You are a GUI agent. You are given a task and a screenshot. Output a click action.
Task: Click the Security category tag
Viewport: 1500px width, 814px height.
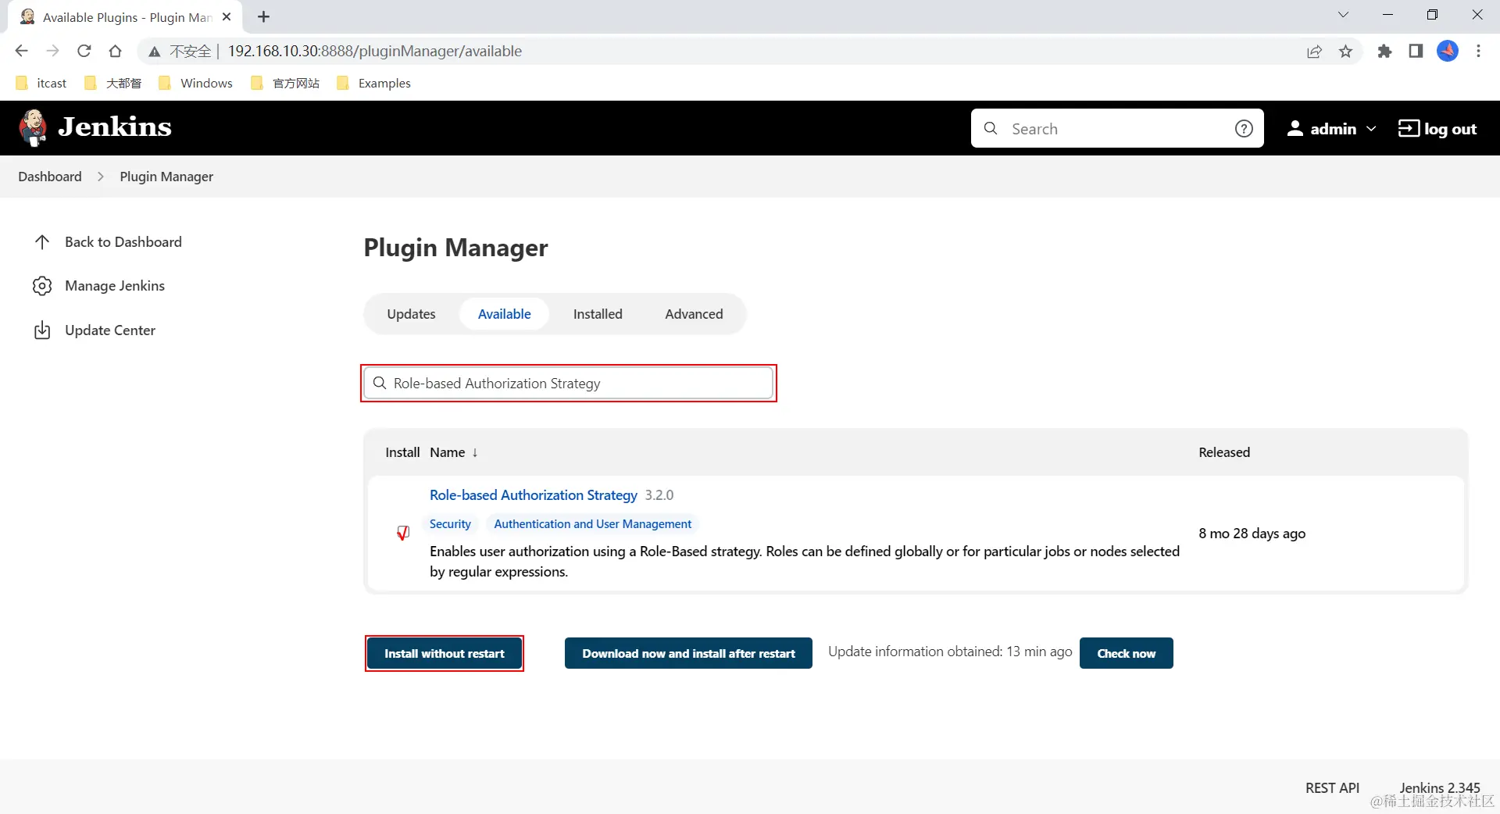[x=450, y=524]
